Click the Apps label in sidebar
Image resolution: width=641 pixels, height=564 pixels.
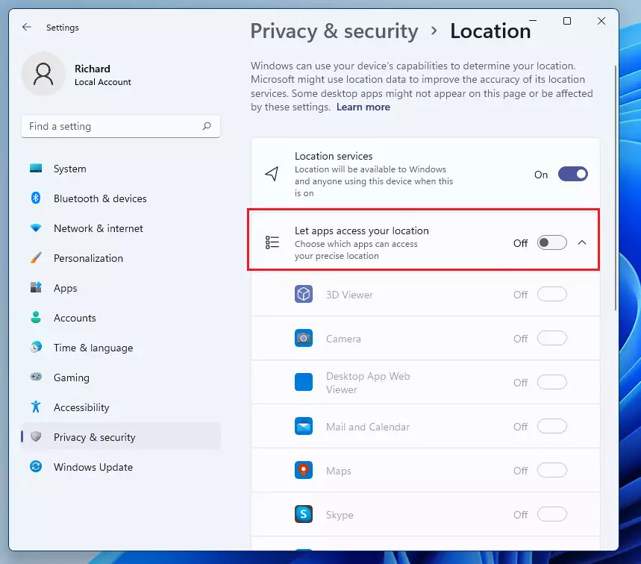(x=66, y=288)
